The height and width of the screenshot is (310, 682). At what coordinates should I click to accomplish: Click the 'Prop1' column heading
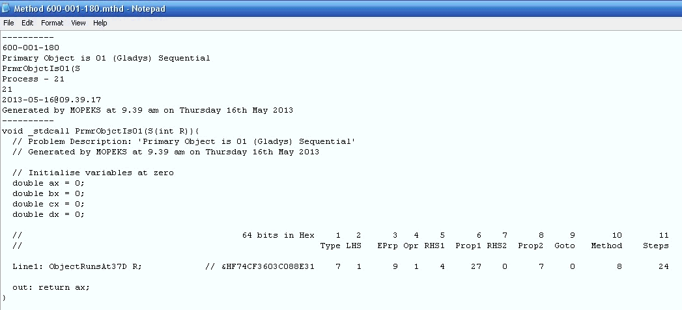(468, 246)
